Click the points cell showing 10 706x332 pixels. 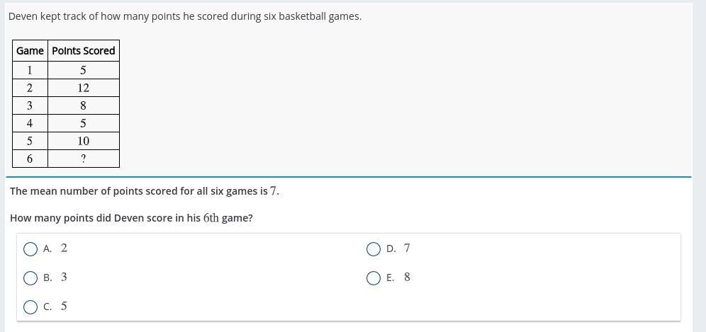[x=83, y=141]
